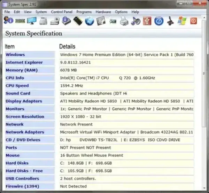Image resolution: width=209 pixels, height=193 pixels.
Task: Click the monitor display icon
Action: pyautogui.click(x=32, y=21)
